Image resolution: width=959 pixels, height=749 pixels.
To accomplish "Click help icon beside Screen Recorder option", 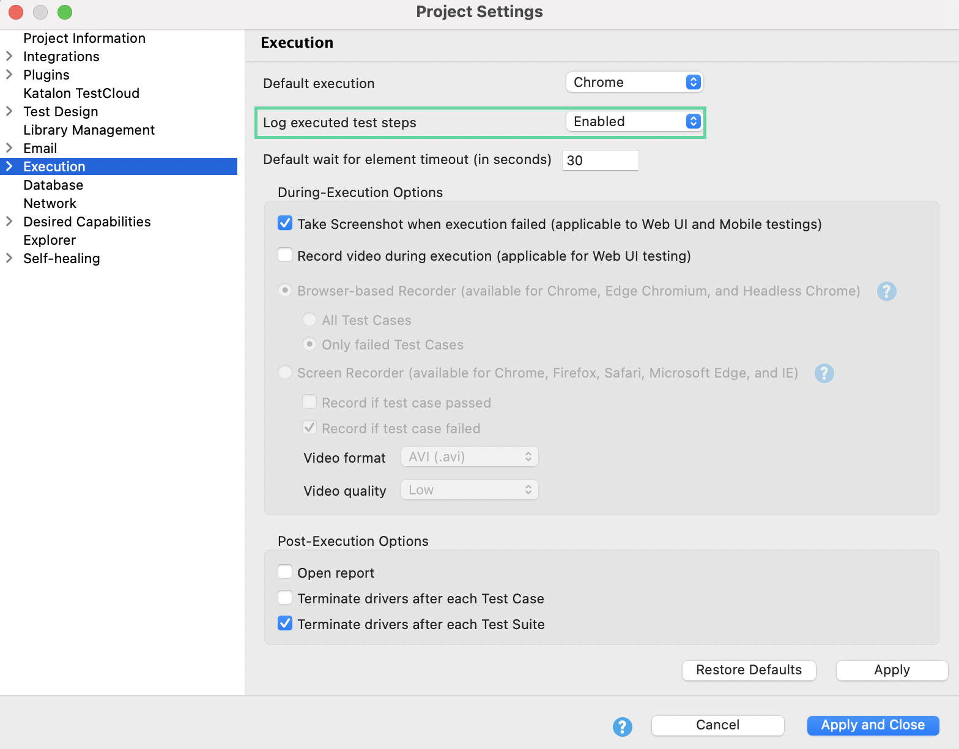I will [x=824, y=373].
